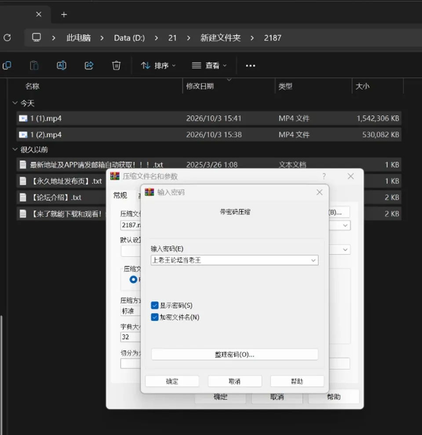Click the WinRAR icon in 压缩文件名和参数 title bar
Image resolution: width=422 pixels, height=435 pixels.
(115, 176)
